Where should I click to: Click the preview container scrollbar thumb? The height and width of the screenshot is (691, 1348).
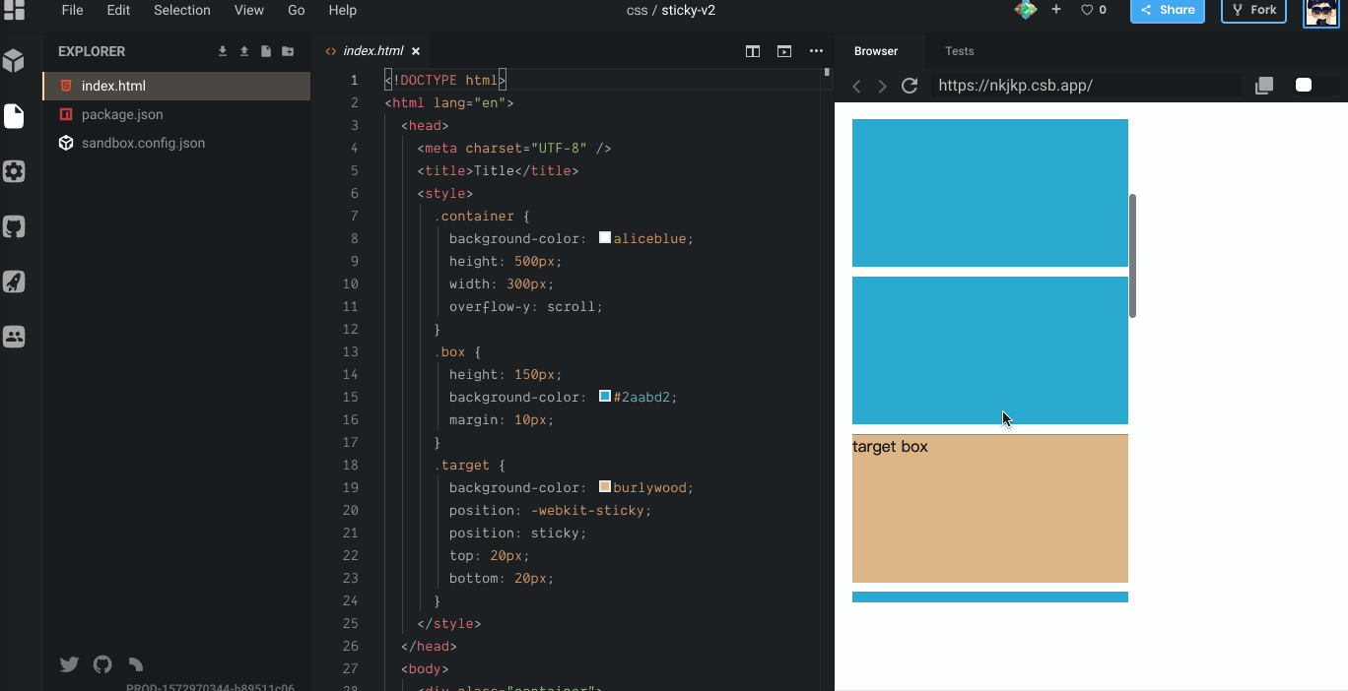[x=1133, y=256]
